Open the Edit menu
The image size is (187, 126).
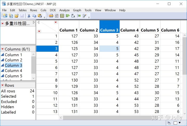point(12,10)
